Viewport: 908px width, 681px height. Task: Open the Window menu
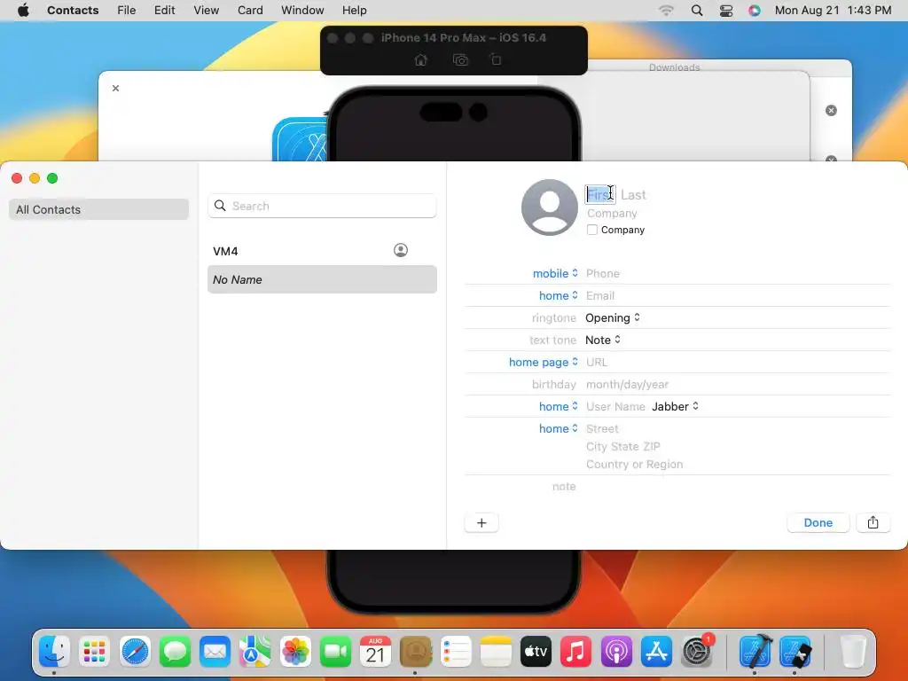tap(302, 11)
